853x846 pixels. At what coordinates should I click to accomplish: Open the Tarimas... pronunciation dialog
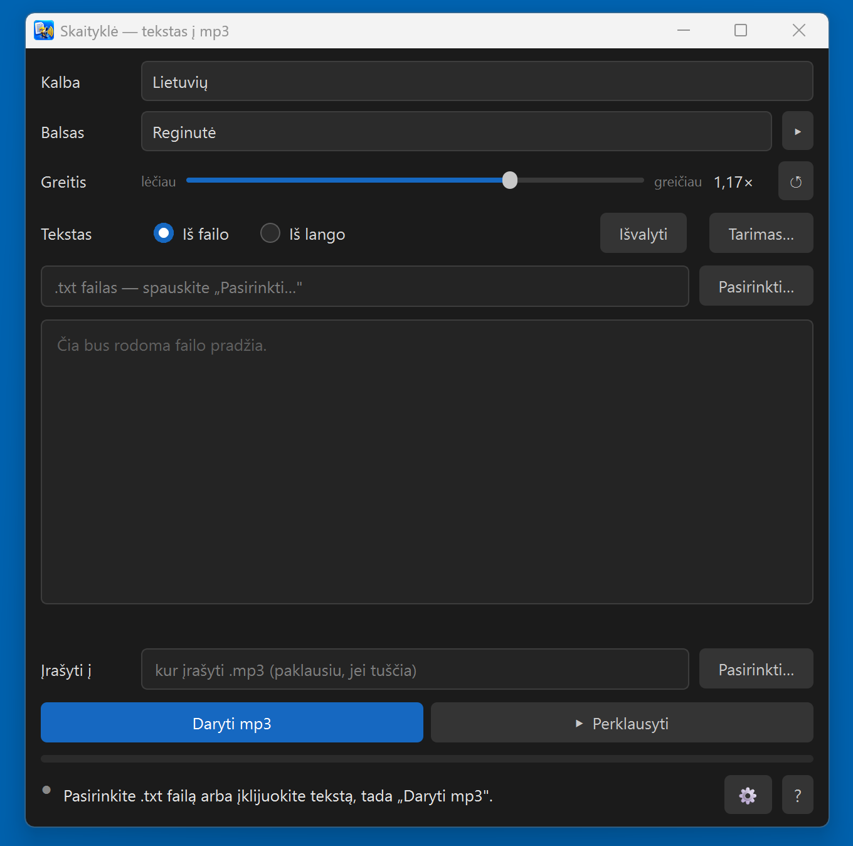761,233
